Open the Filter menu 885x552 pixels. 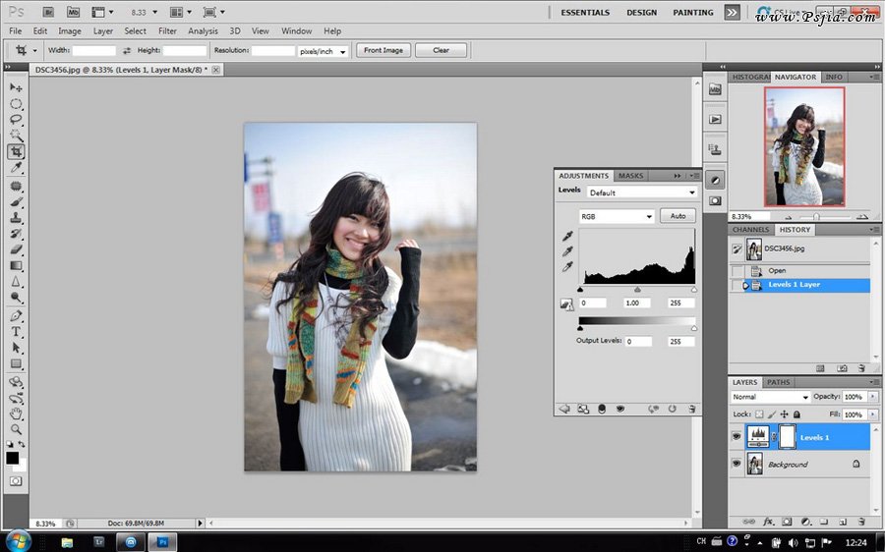(x=167, y=31)
